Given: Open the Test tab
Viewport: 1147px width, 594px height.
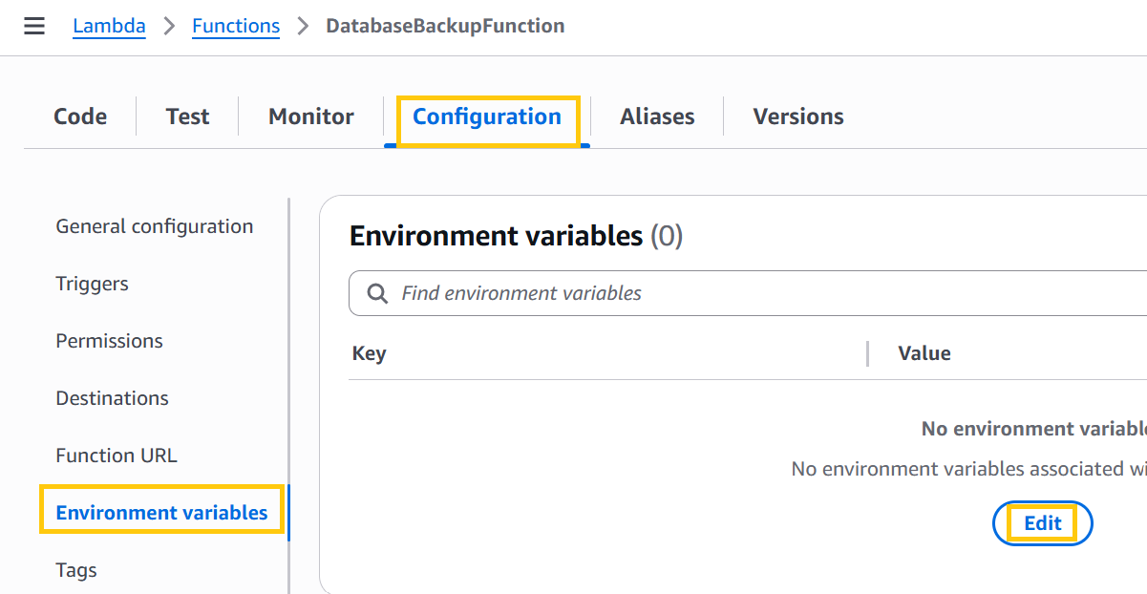Looking at the screenshot, I should coord(187,117).
